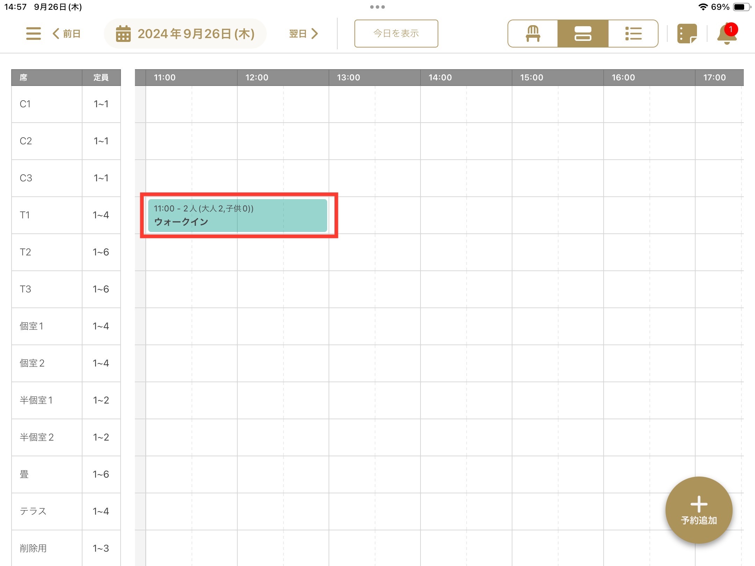
Task: Tap the テラス seat label
Action: 33,511
